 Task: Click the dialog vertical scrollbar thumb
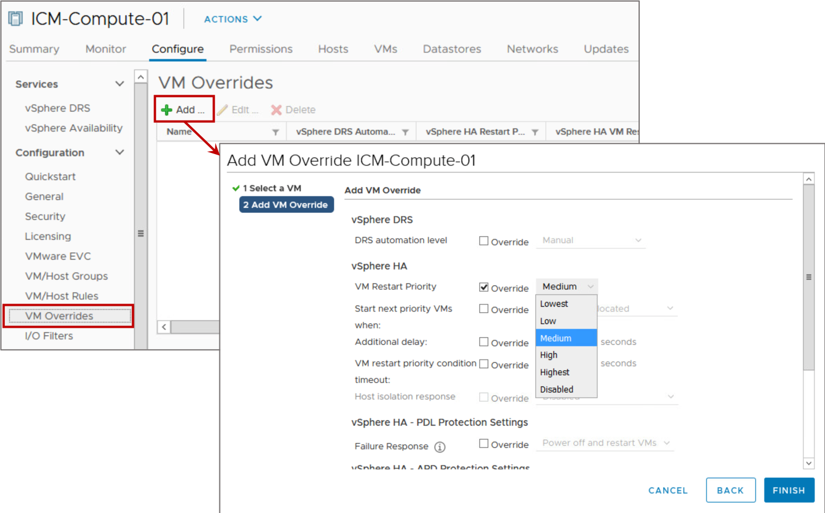click(x=809, y=277)
